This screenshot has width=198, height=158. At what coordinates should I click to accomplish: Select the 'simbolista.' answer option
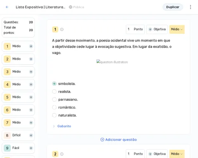54,84
